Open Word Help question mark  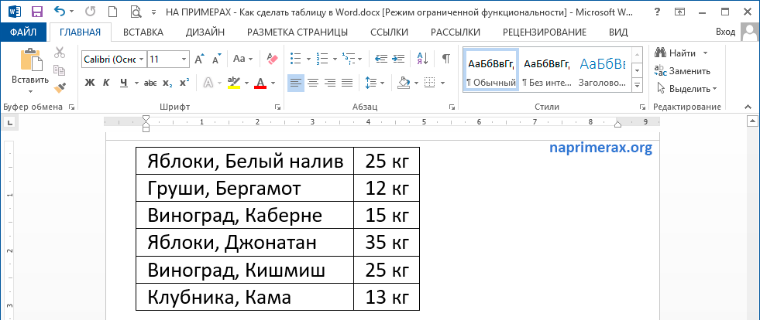pos(657,11)
